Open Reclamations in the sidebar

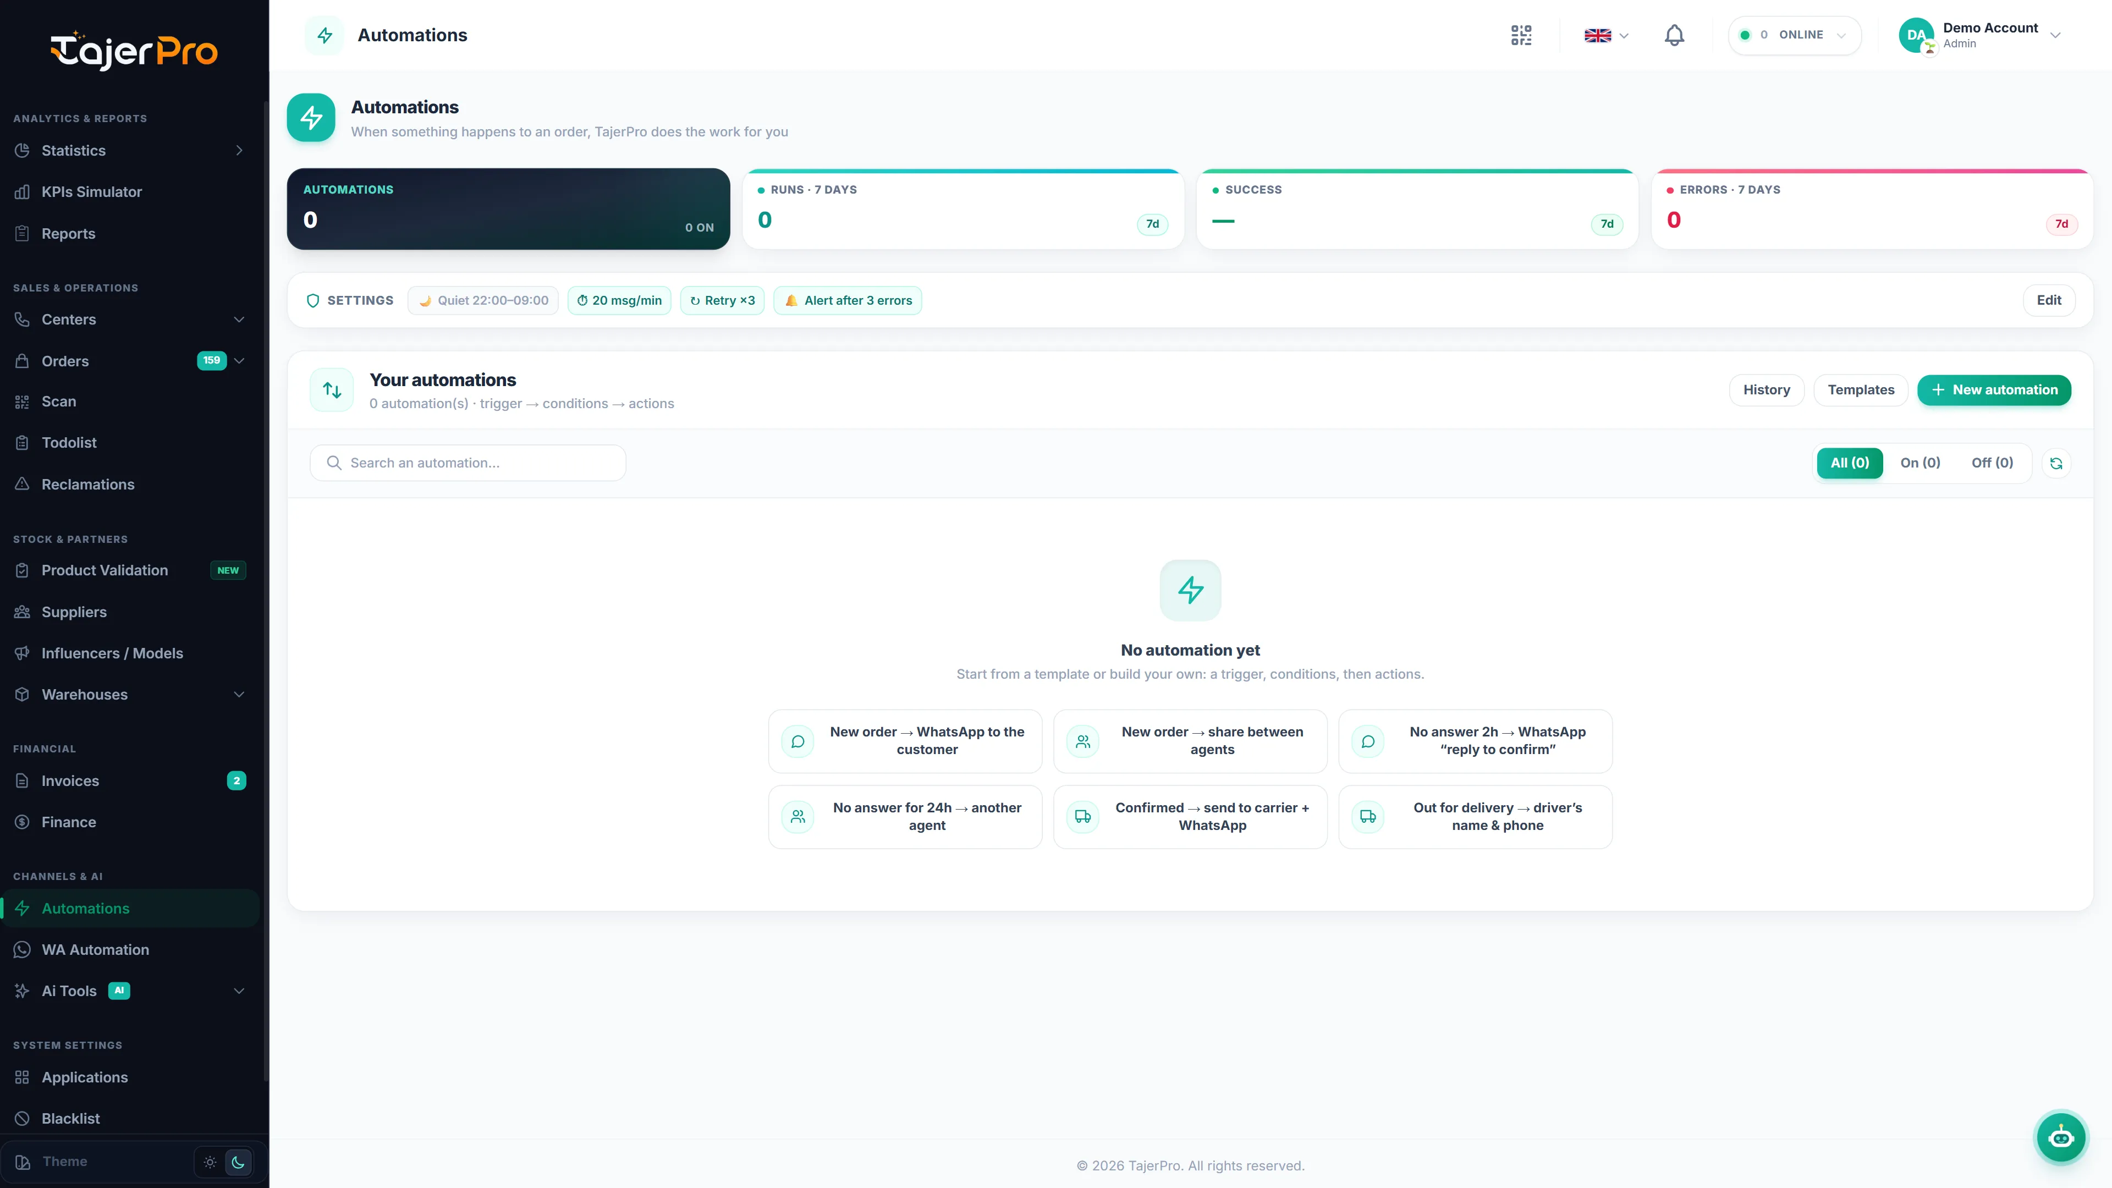pos(130,485)
